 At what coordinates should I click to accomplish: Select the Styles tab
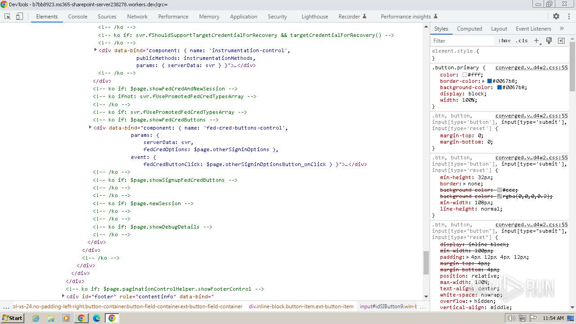441,28
